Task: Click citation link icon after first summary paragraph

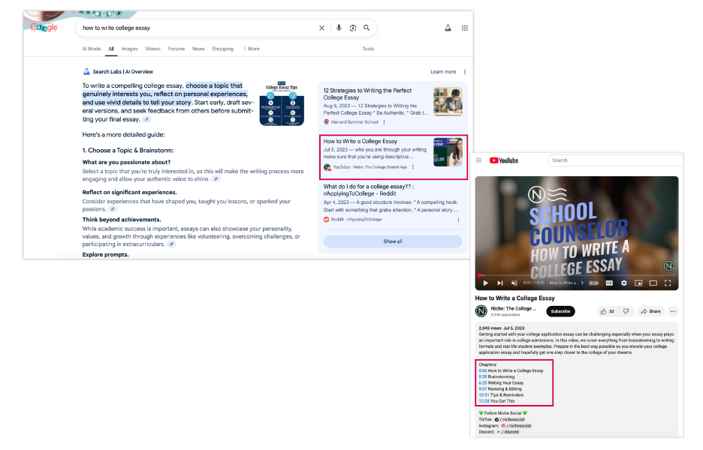Action: pyautogui.click(x=146, y=119)
